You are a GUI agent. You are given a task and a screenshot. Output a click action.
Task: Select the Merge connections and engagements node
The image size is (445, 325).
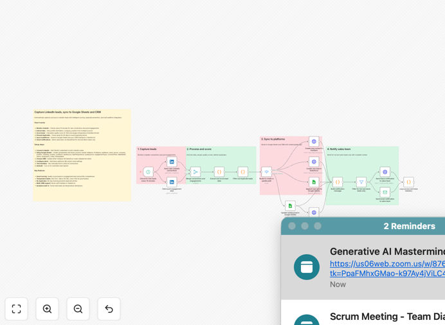pos(195,172)
